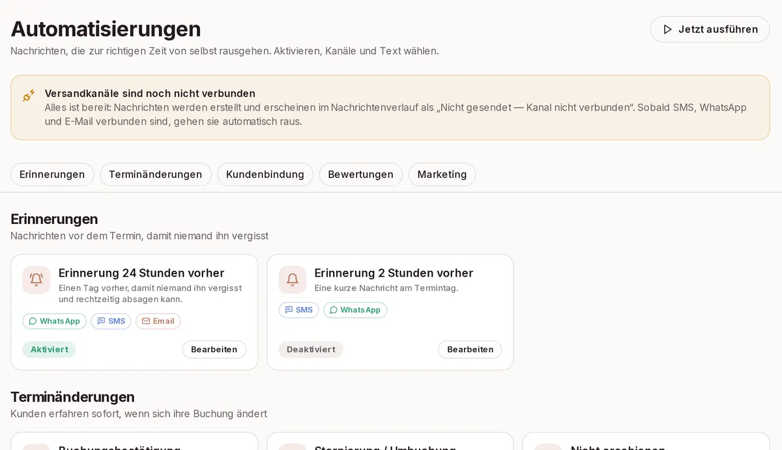Select the Bewertungen category pill
782x450 pixels.
tap(360, 175)
